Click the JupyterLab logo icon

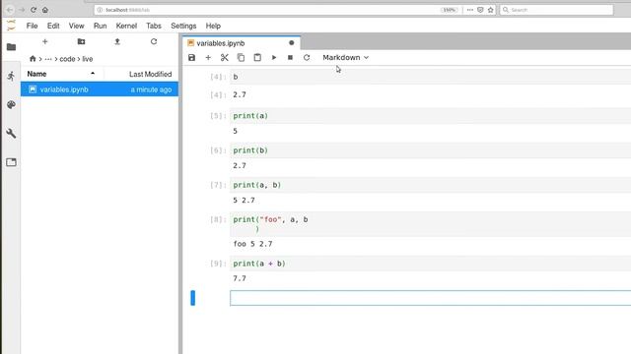[11, 26]
